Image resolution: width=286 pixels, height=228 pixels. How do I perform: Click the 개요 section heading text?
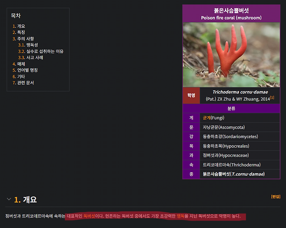click(30, 200)
